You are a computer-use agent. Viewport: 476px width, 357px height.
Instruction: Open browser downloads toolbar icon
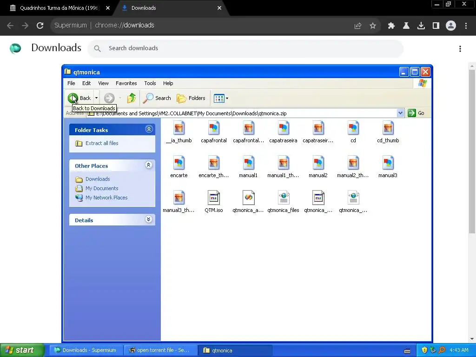[x=421, y=26]
